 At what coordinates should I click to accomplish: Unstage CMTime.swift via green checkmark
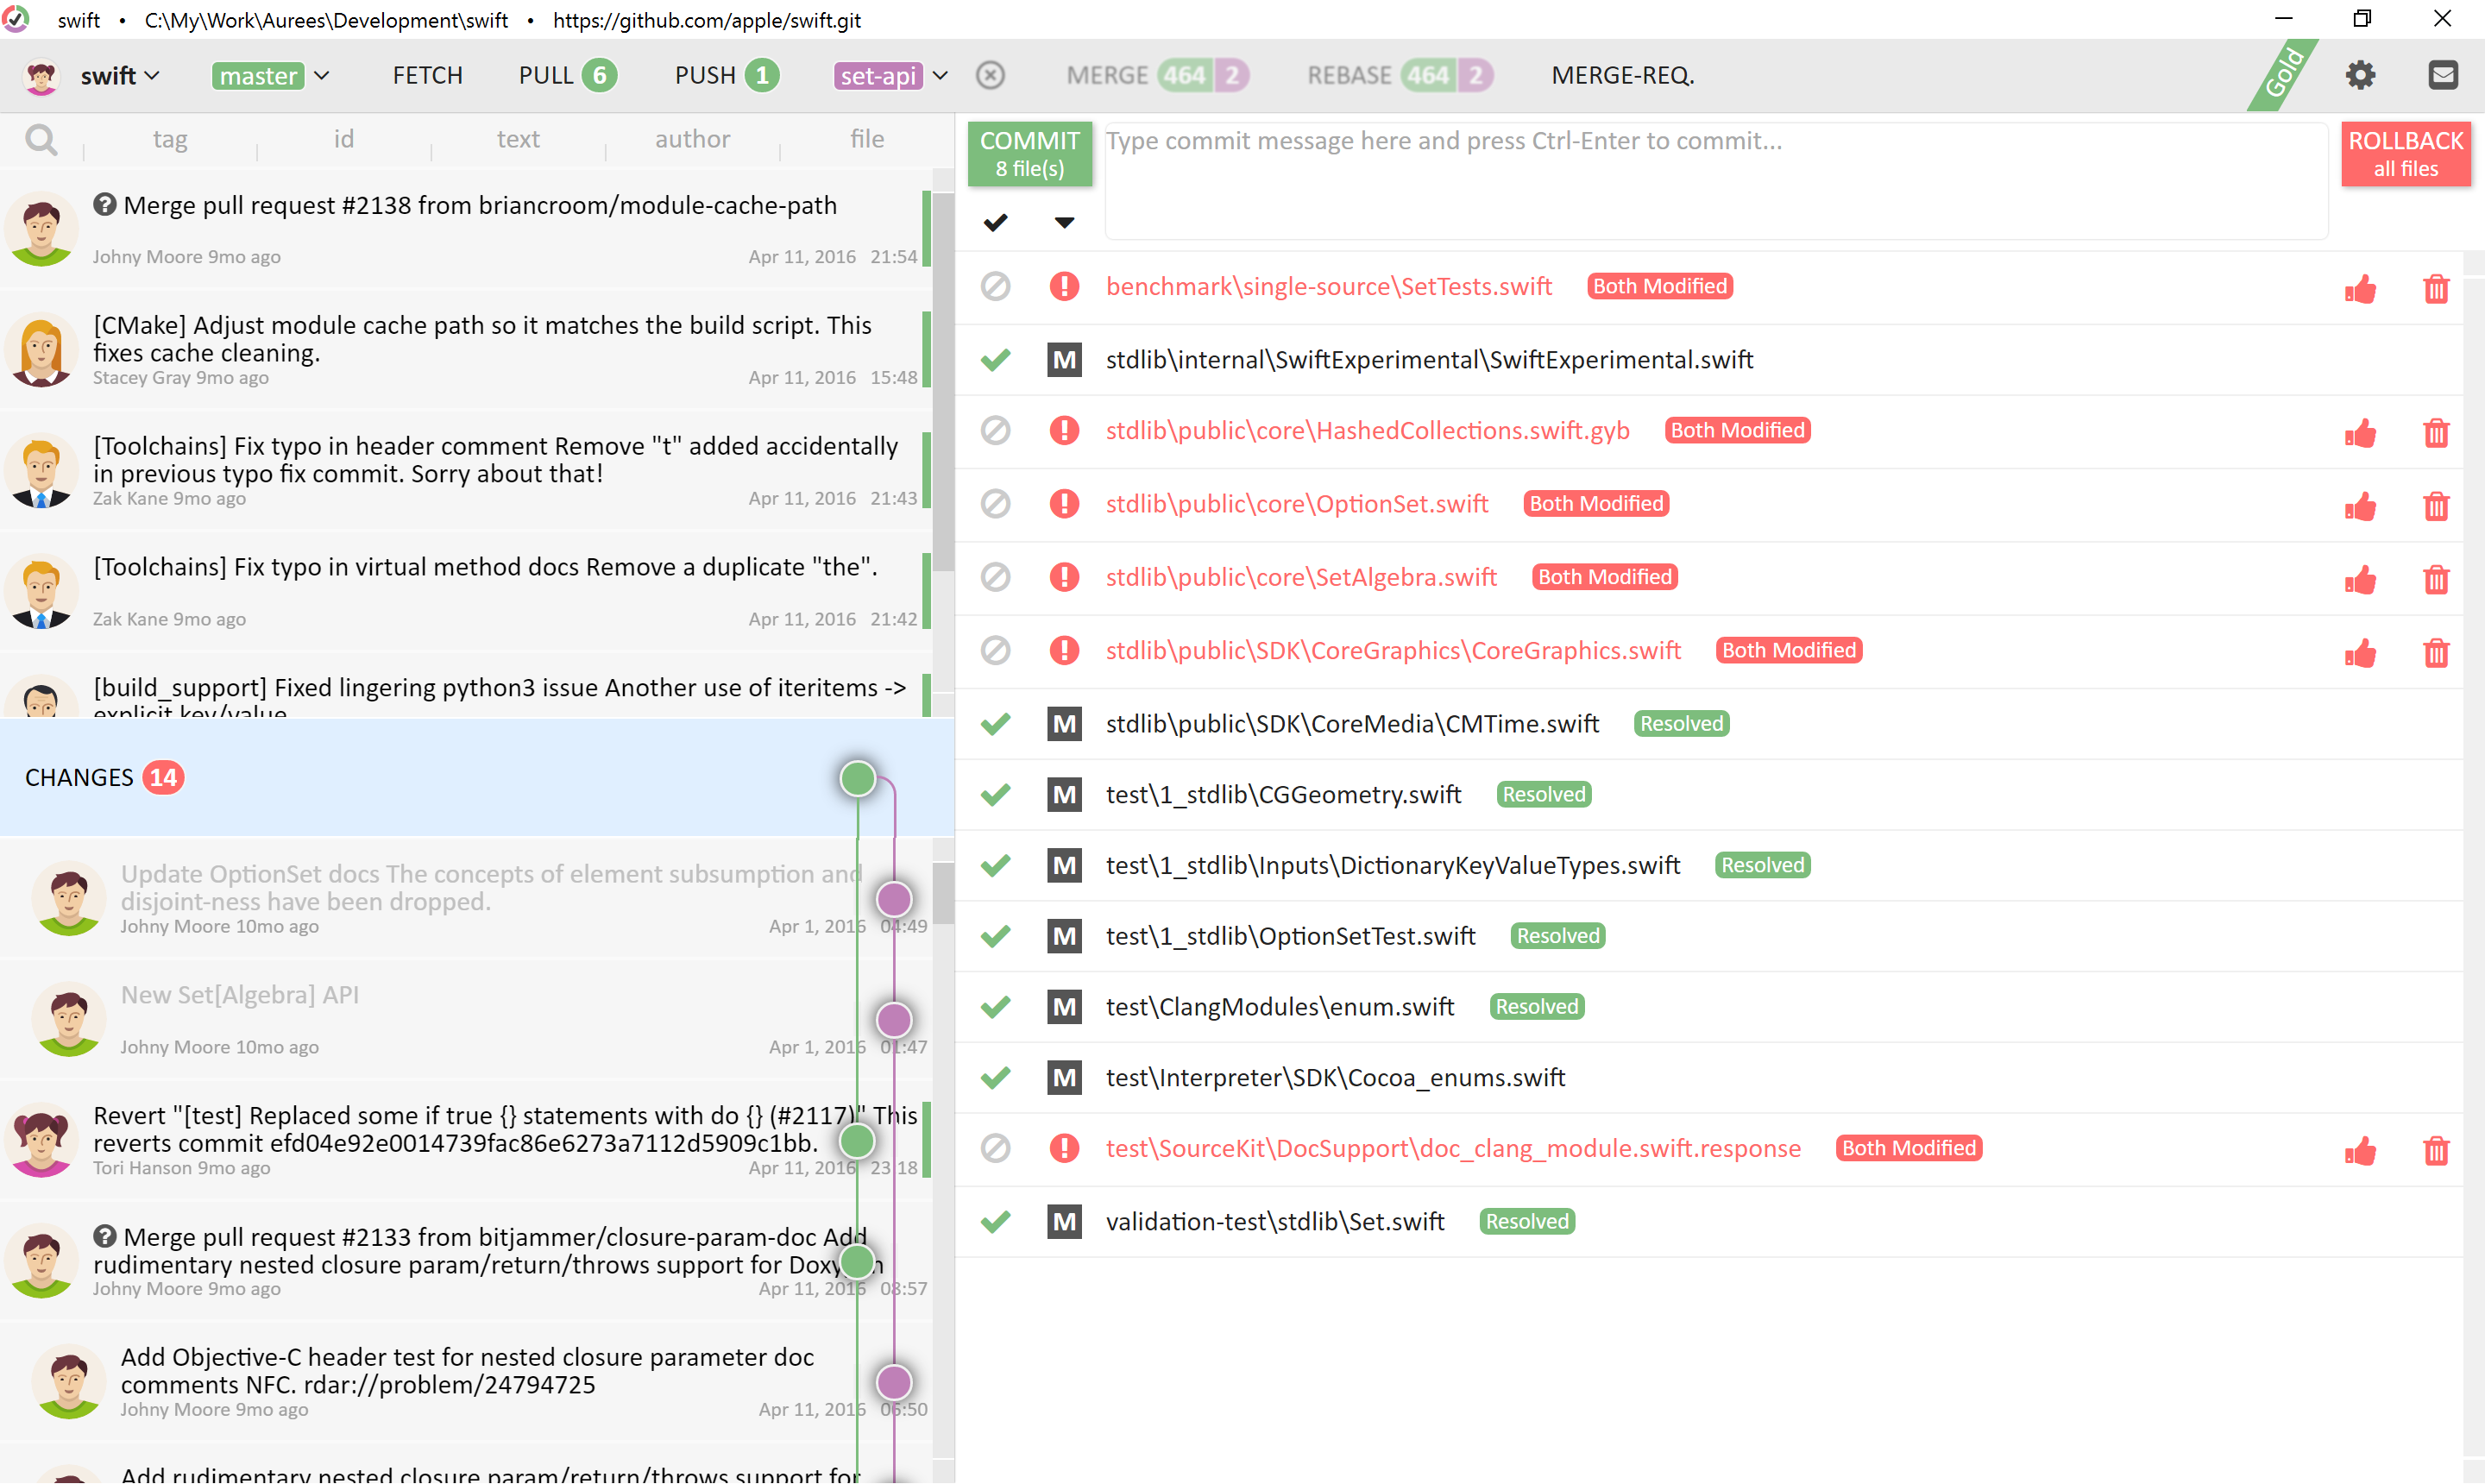[995, 723]
